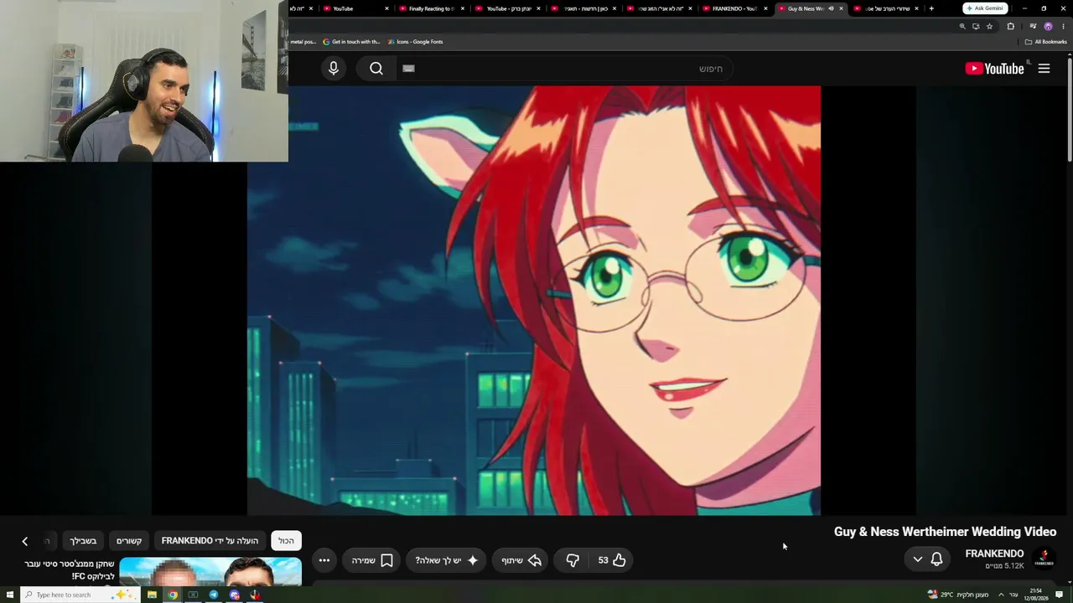
Task: Select the הכול filter chip
Action: [x=286, y=541]
